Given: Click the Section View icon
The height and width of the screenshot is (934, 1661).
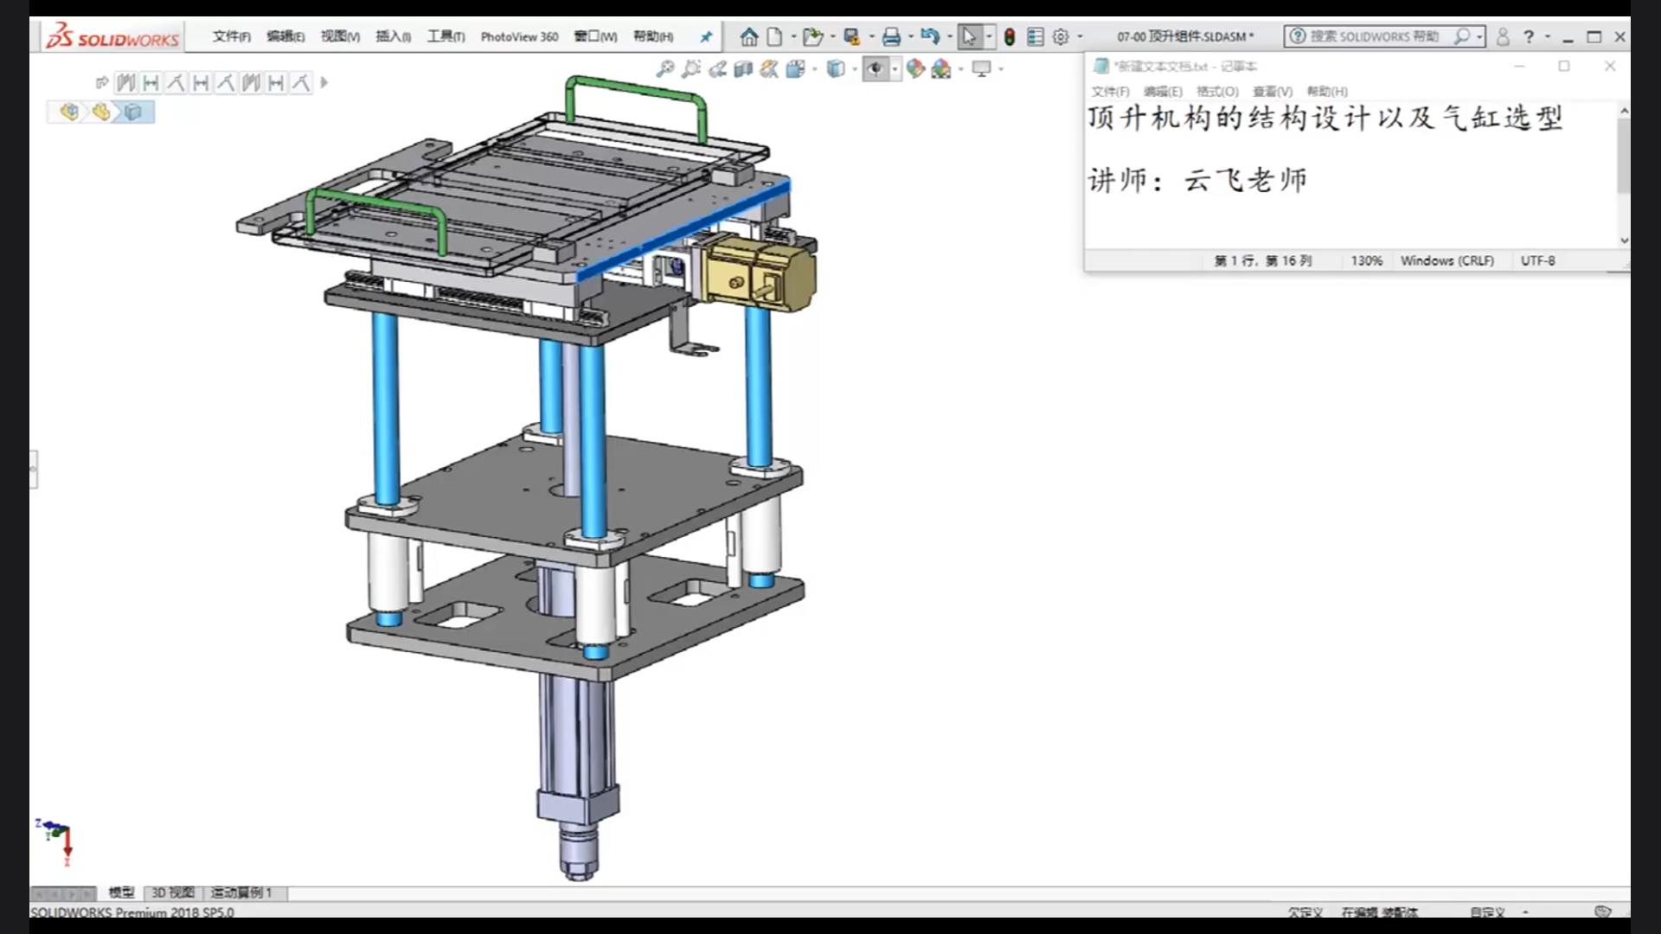Looking at the screenshot, I should coord(743,68).
